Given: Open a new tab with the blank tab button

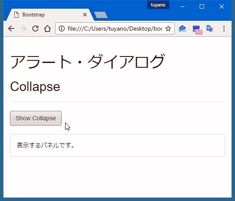Looking at the screenshot, I should coord(101,15).
